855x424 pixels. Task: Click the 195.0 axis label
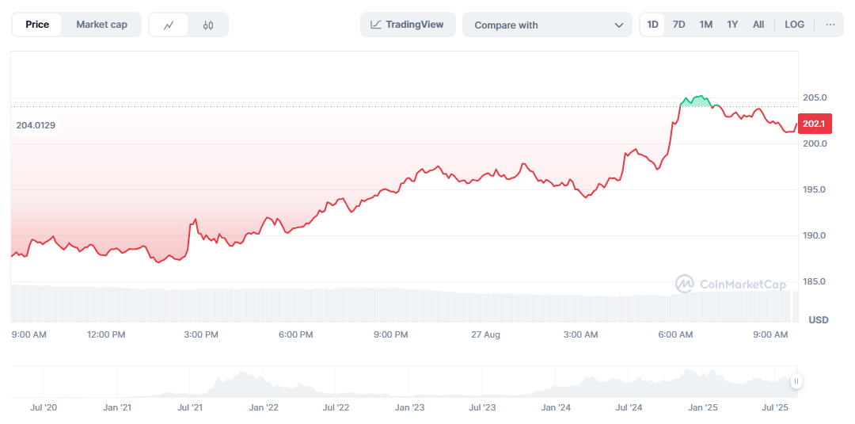815,189
